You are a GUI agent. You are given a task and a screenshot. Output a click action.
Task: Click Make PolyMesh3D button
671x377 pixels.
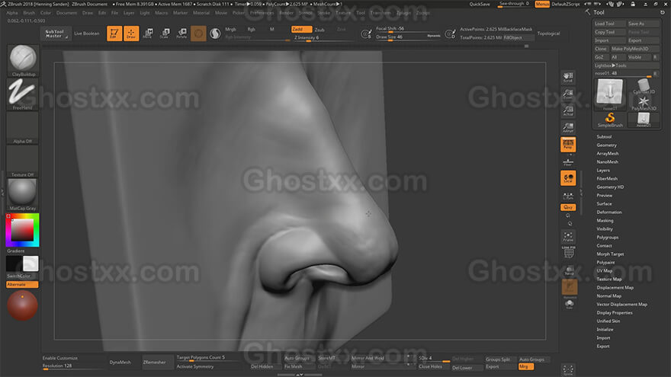[x=634, y=49]
